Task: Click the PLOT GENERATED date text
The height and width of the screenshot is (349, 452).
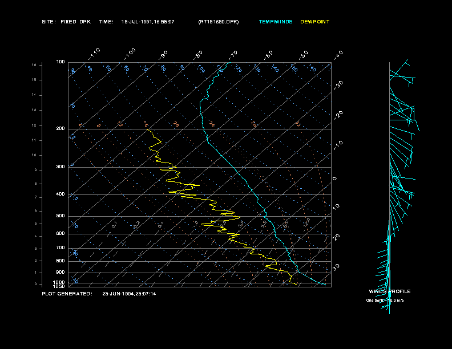Action: click(x=129, y=294)
